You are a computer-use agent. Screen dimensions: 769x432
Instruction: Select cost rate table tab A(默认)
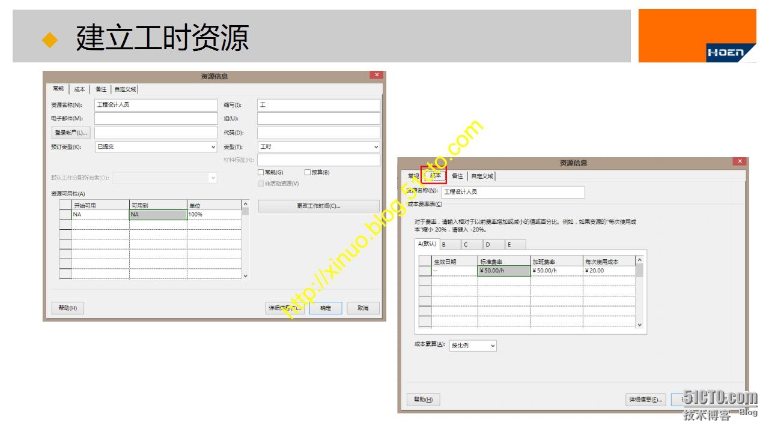[x=427, y=244]
